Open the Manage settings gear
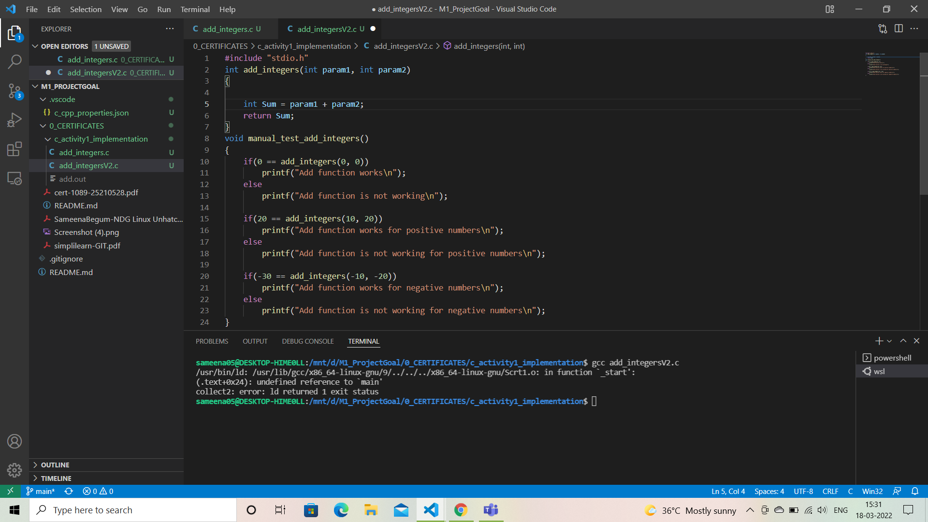This screenshot has height=522, width=928. (14, 470)
